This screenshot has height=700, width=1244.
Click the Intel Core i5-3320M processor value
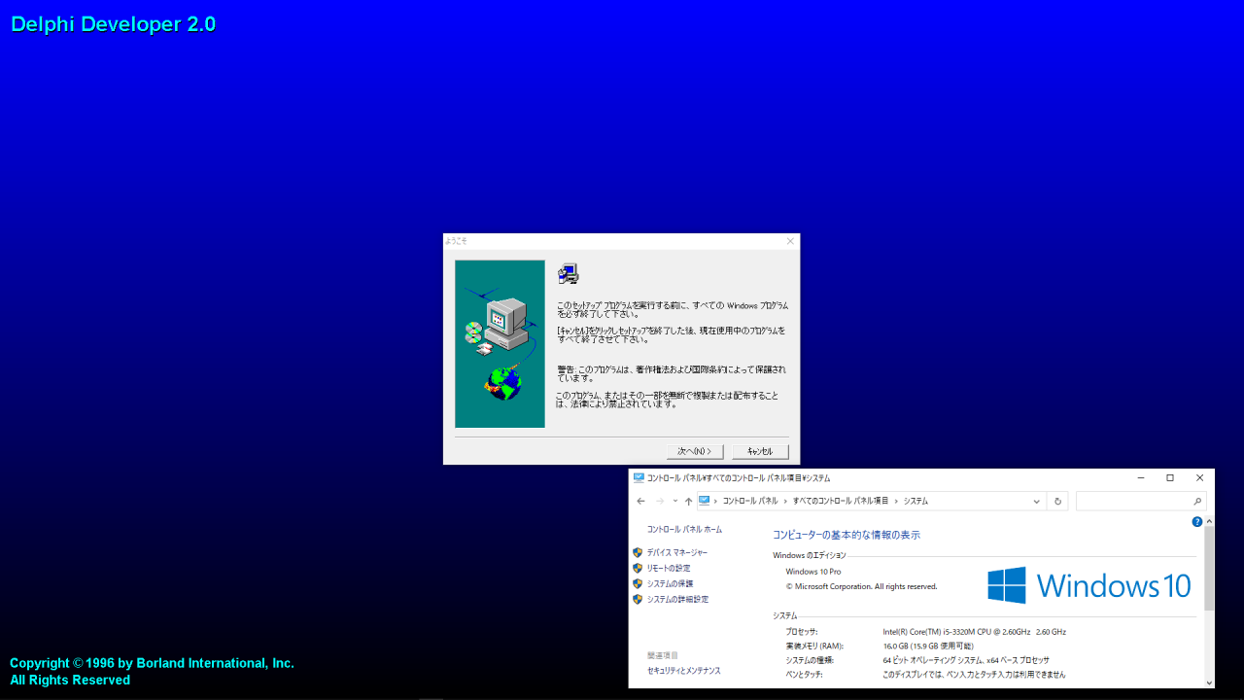pos(975,632)
